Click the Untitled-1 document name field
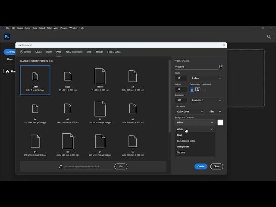The image size is (276, 207). tap(196, 67)
